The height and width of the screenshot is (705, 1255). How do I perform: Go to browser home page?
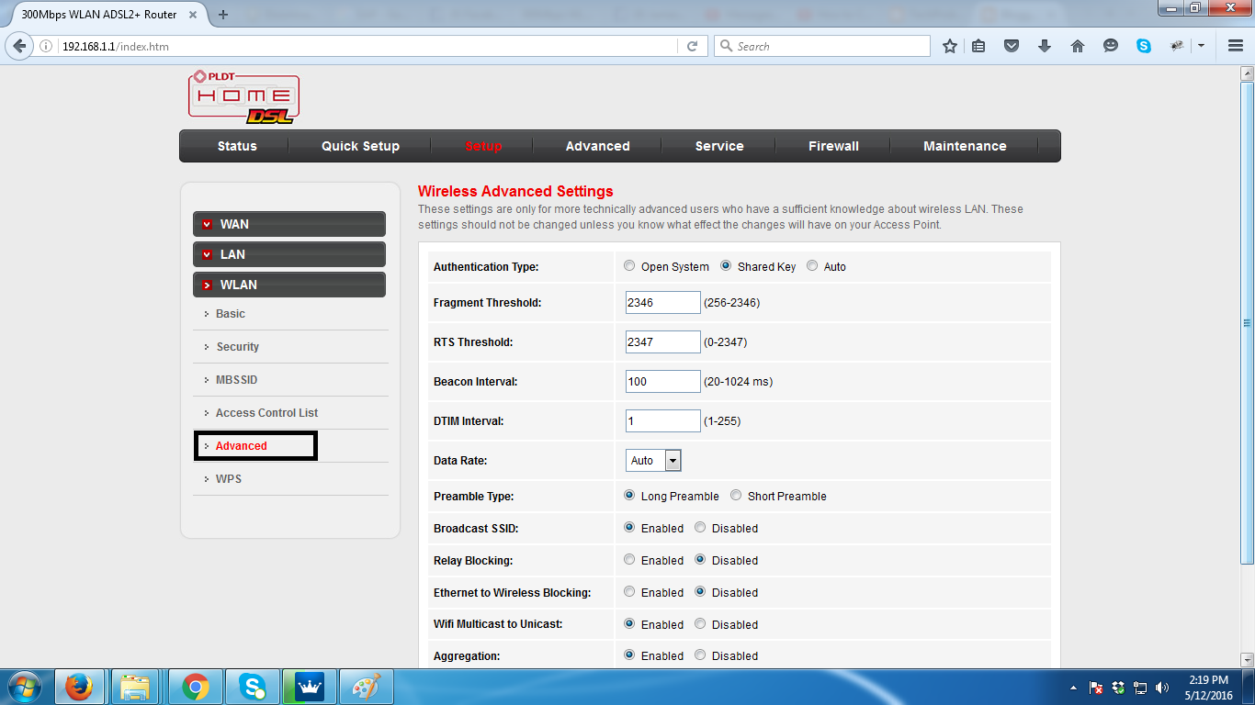point(1078,46)
